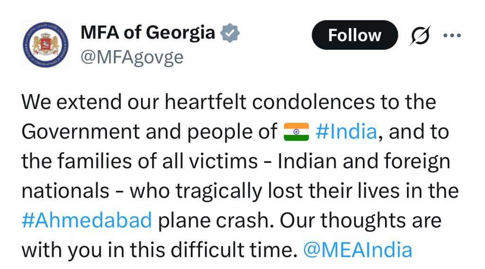The width and height of the screenshot is (485, 269).
Task: Visit the @MEAIndia mentioned profile
Action: (358, 250)
